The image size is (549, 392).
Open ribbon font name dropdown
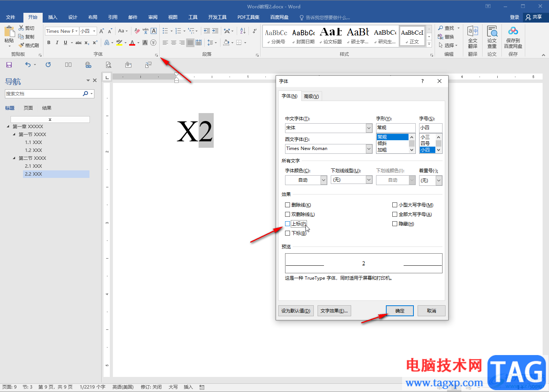(x=76, y=31)
